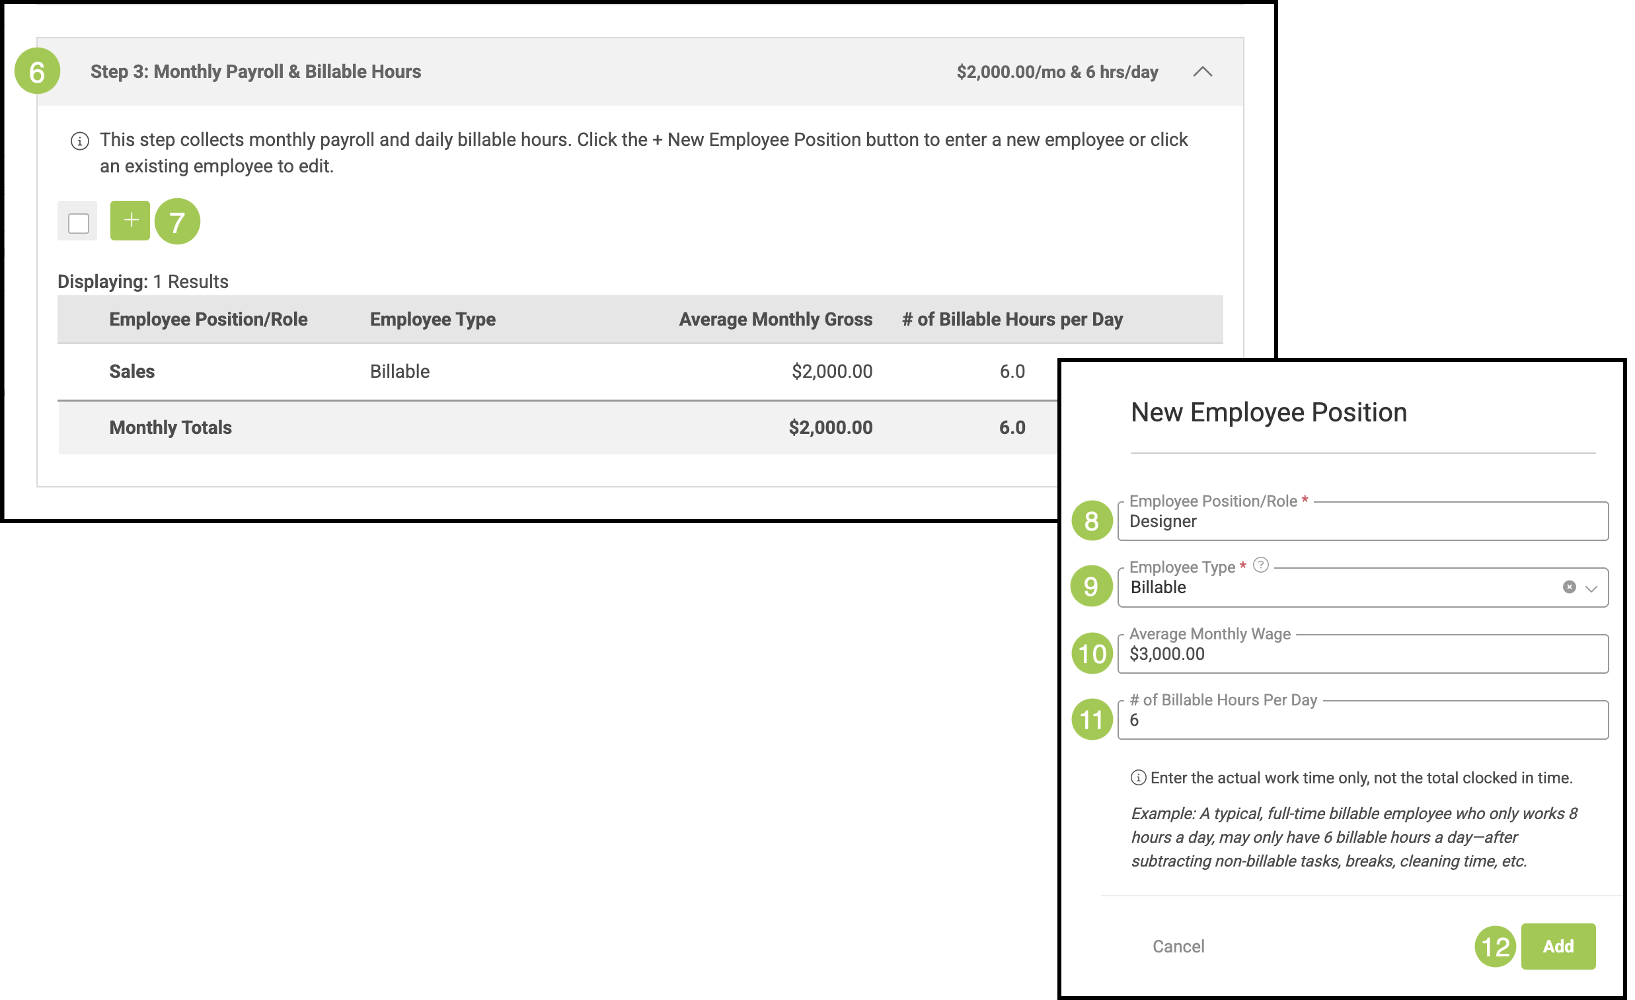
Task: Click the Add button
Action: (1558, 946)
